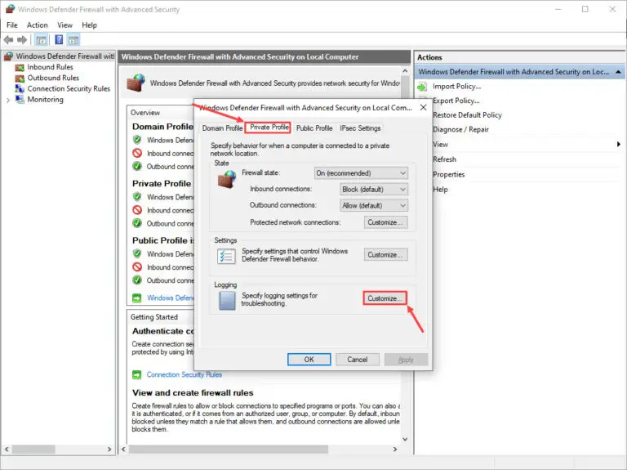The width and height of the screenshot is (627, 470).
Task: Click the Show/Hide Console Tree toolbar icon
Action: (x=41, y=39)
